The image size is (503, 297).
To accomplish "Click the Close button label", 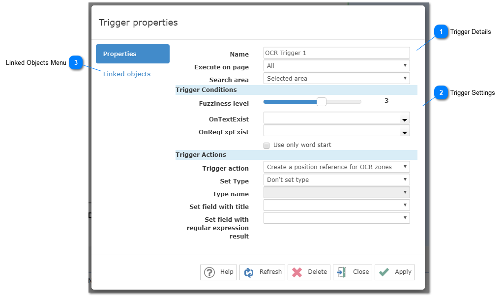I will (x=361, y=271).
